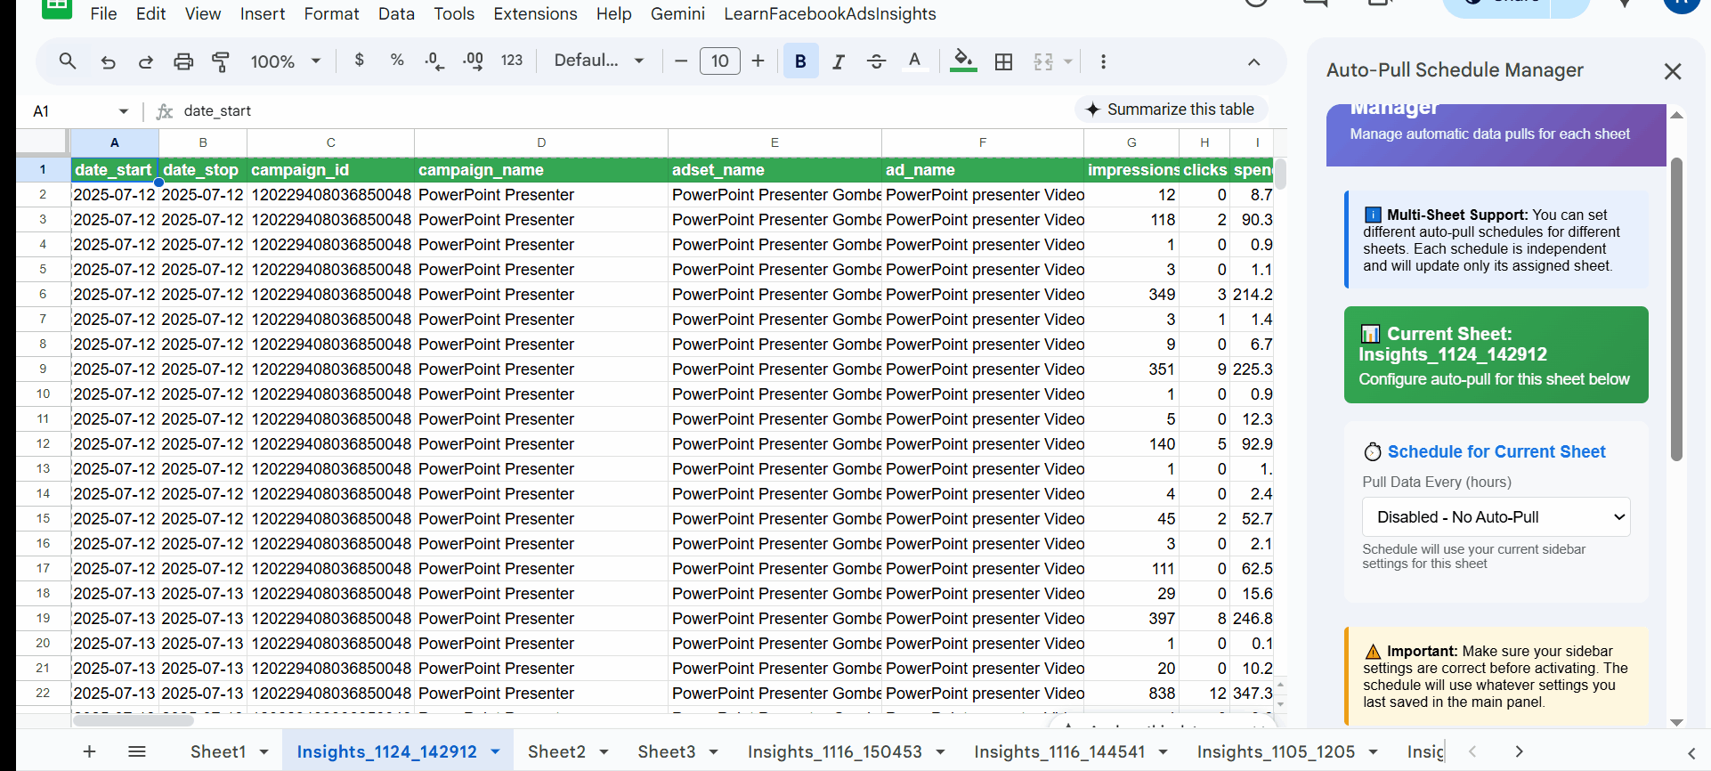Open the Extensions menu
Screen dimensions: 1711x771
pos(535,14)
